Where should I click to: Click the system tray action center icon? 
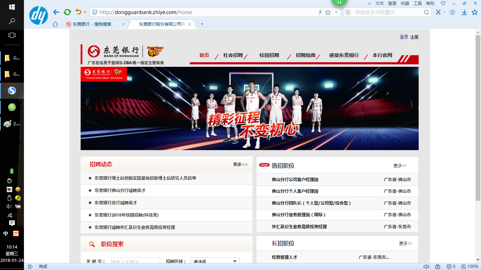pos(12,223)
